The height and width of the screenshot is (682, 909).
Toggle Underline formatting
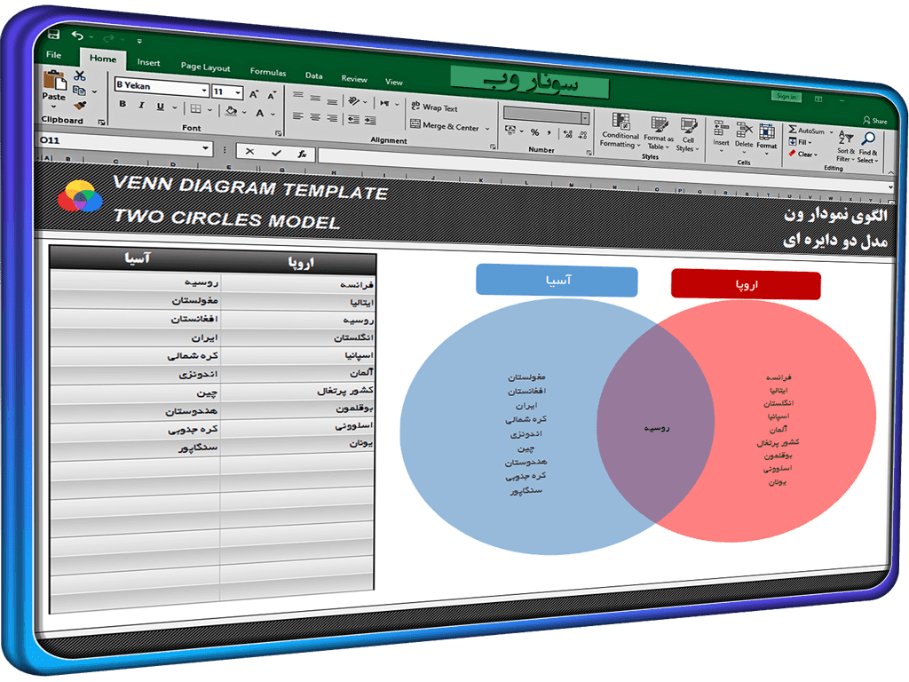coord(160,107)
